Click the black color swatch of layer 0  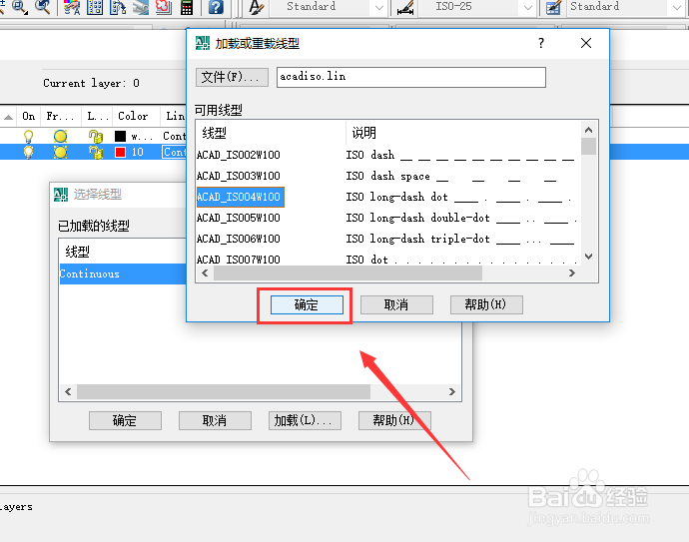120,136
